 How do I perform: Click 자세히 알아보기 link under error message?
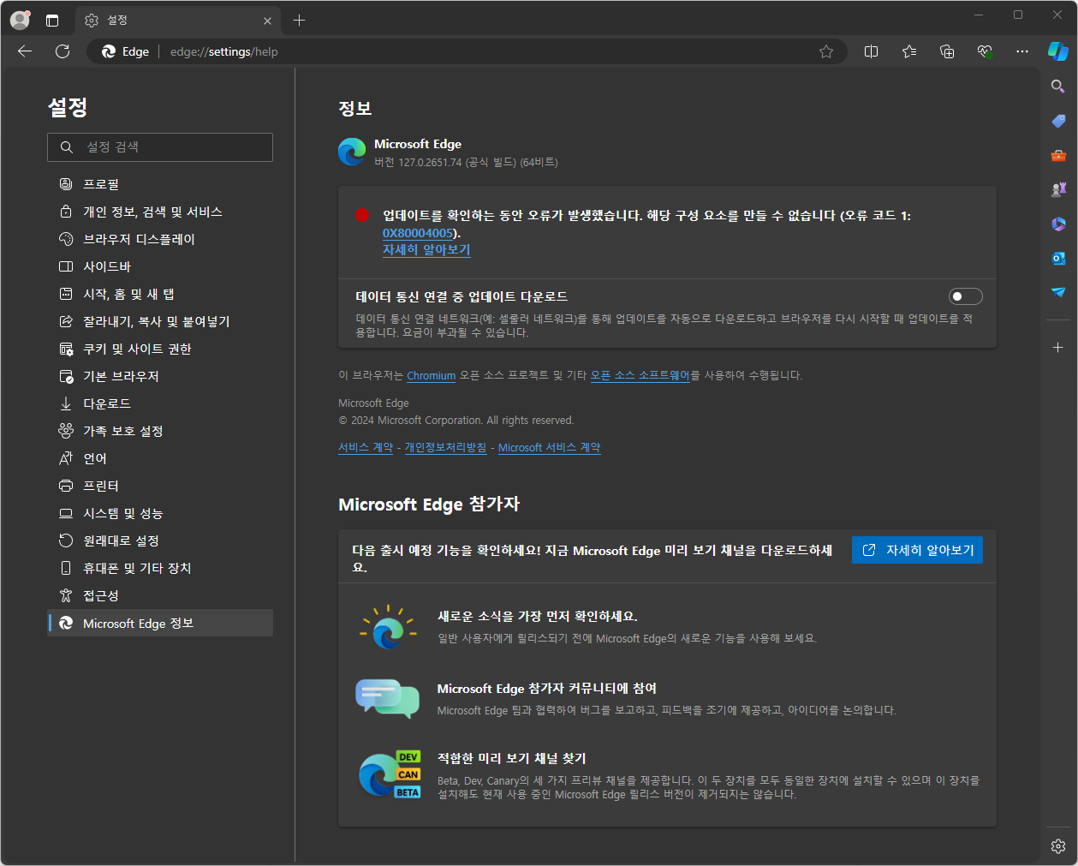[x=426, y=250]
